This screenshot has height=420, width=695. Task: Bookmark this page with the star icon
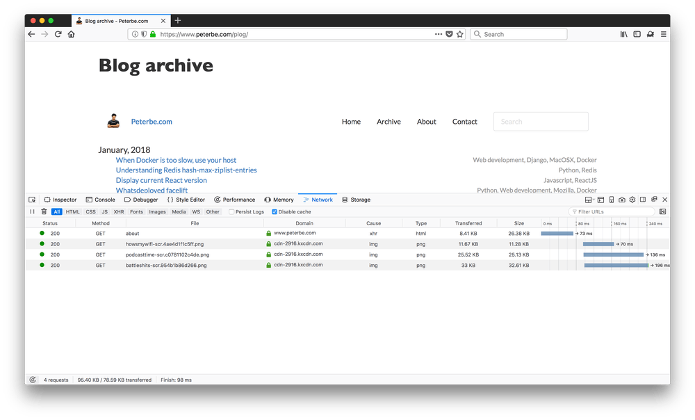(x=460, y=34)
